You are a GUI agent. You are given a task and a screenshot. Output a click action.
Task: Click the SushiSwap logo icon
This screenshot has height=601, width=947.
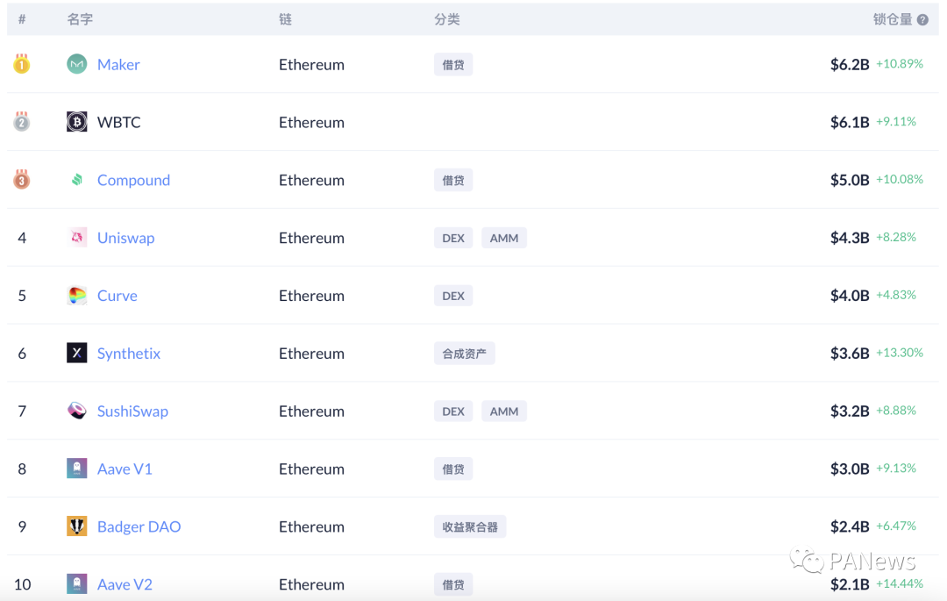click(x=77, y=411)
